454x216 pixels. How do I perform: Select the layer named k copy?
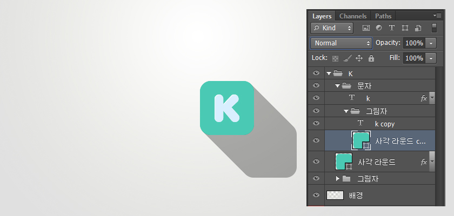click(x=384, y=124)
